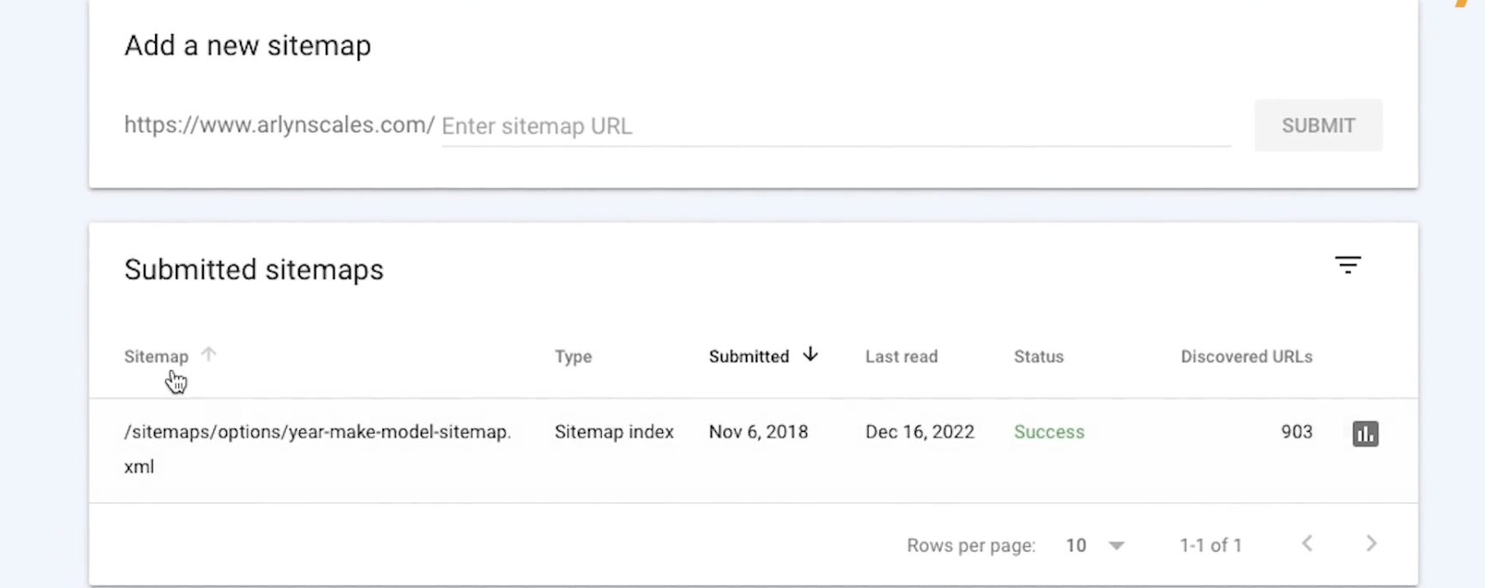Open the sitemap report bar-chart icon
The width and height of the screenshot is (1485, 588).
(x=1365, y=434)
